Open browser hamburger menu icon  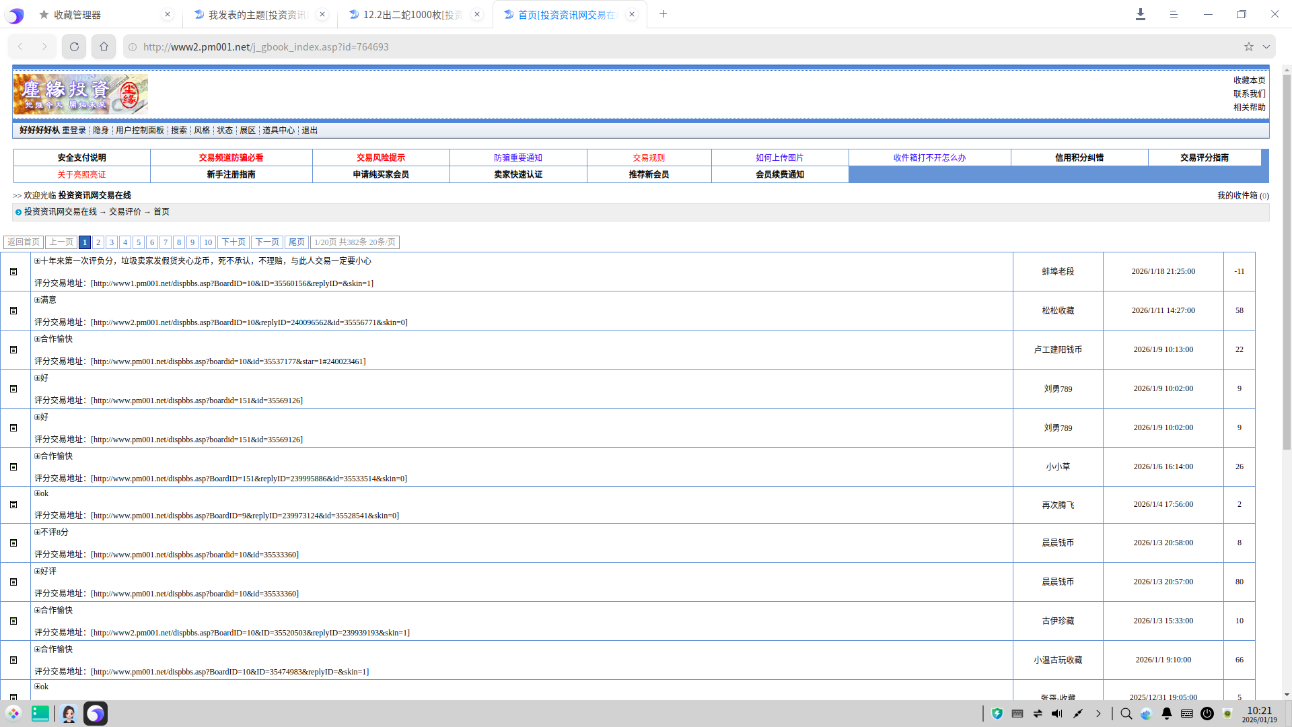[1174, 14]
